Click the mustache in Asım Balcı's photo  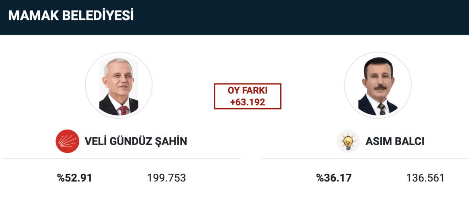(x=380, y=88)
